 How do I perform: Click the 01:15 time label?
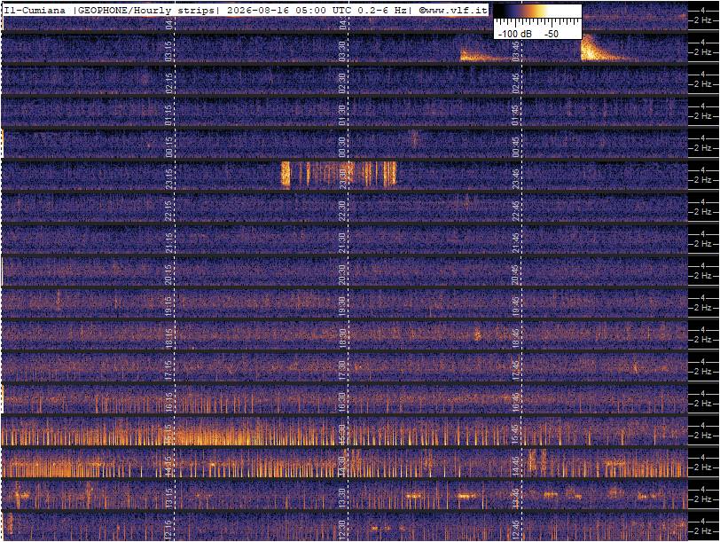(x=168, y=114)
